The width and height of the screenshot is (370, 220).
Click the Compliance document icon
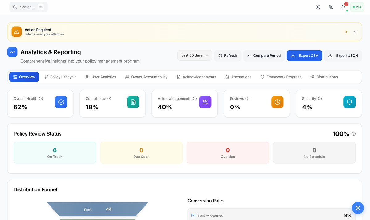point(133,102)
